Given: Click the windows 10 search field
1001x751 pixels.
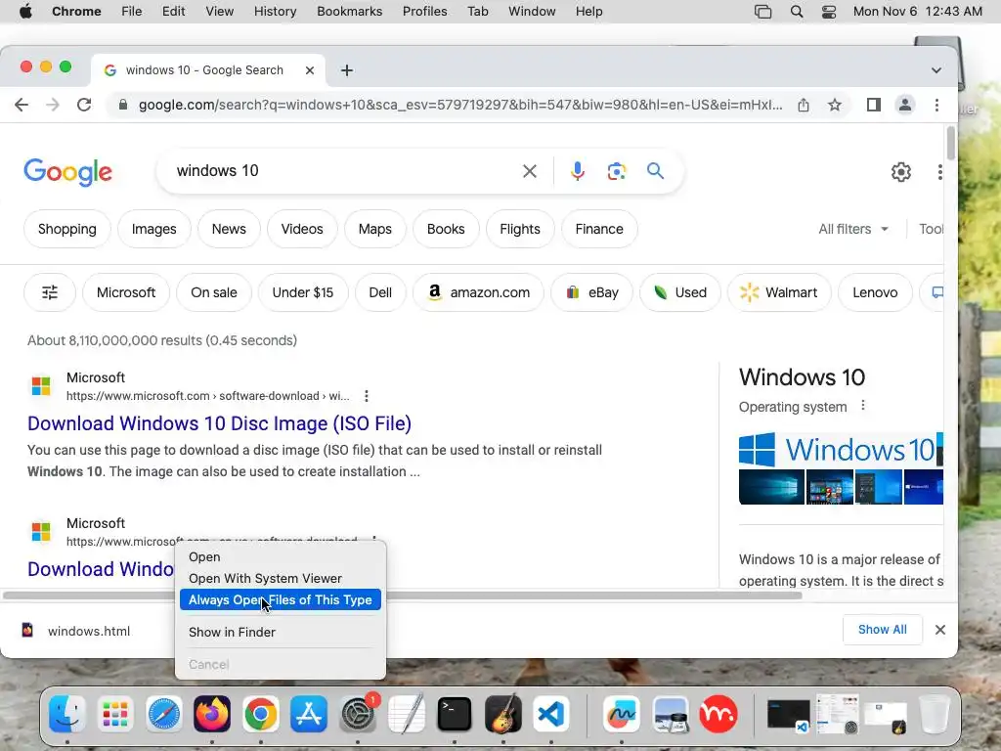Looking at the screenshot, I should pyautogui.click(x=345, y=171).
